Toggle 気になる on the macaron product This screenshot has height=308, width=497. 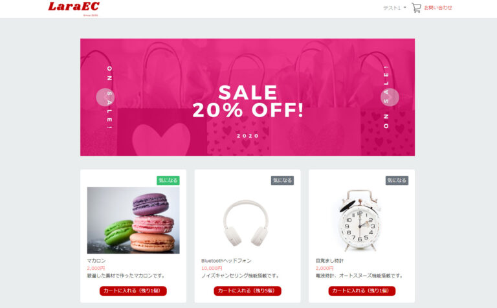click(168, 181)
